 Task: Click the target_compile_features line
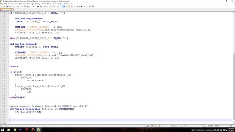(49, 106)
